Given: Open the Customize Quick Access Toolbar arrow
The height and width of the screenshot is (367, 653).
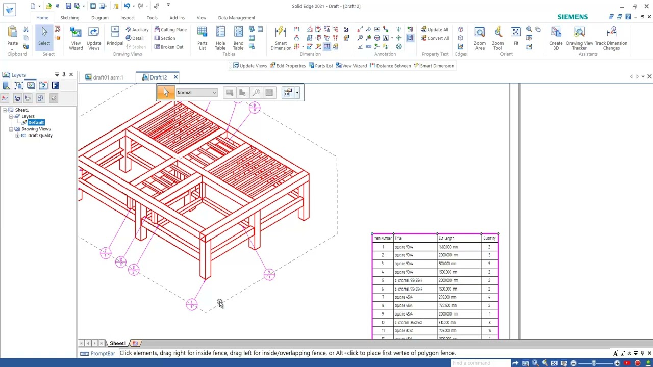Looking at the screenshot, I should coord(168,6).
